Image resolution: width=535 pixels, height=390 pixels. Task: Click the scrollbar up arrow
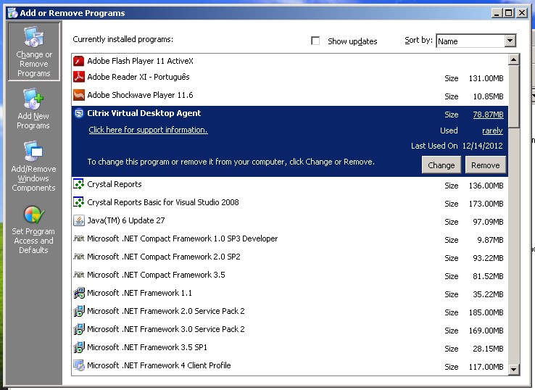pyautogui.click(x=514, y=59)
